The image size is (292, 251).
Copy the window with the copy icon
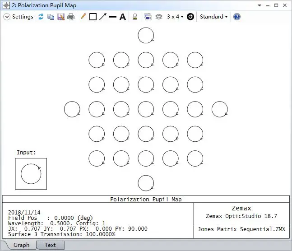pyautogui.click(x=51, y=17)
